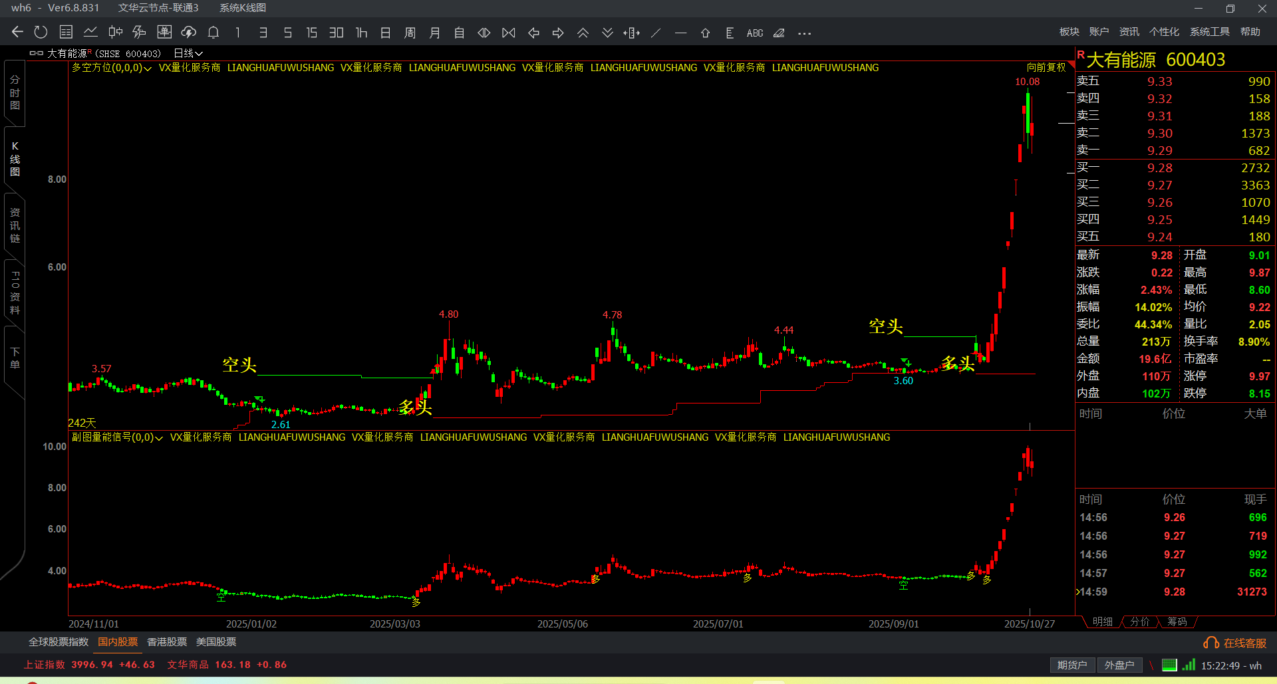Select the 分价 tab
The height and width of the screenshot is (684, 1277).
pos(1140,622)
